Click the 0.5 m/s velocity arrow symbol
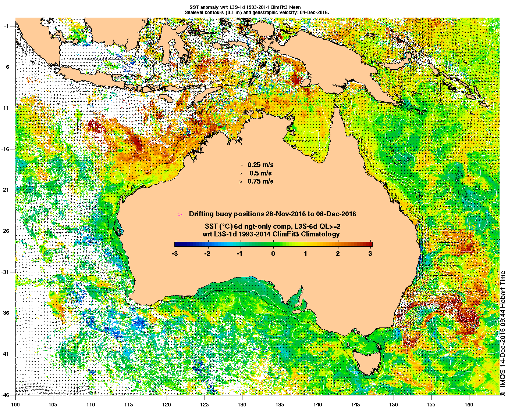This screenshot has width=515, height=413. [x=241, y=173]
